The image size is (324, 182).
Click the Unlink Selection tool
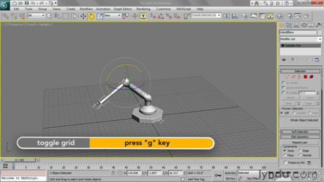14,16
